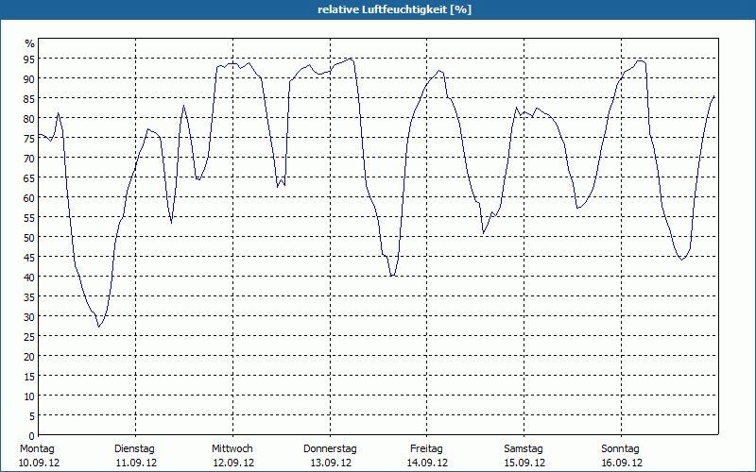Click the lowest humidity dip on Monday

(98, 327)
